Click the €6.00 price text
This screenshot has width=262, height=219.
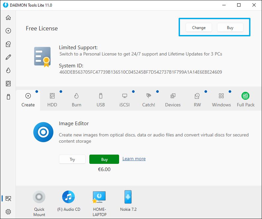pyautogui.click(x=104, y=169)
